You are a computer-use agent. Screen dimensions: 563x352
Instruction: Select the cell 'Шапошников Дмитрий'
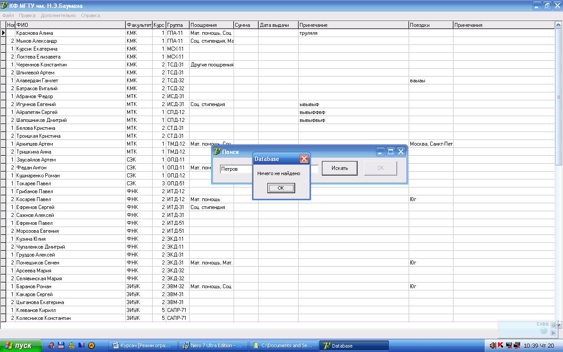[70, 120]
